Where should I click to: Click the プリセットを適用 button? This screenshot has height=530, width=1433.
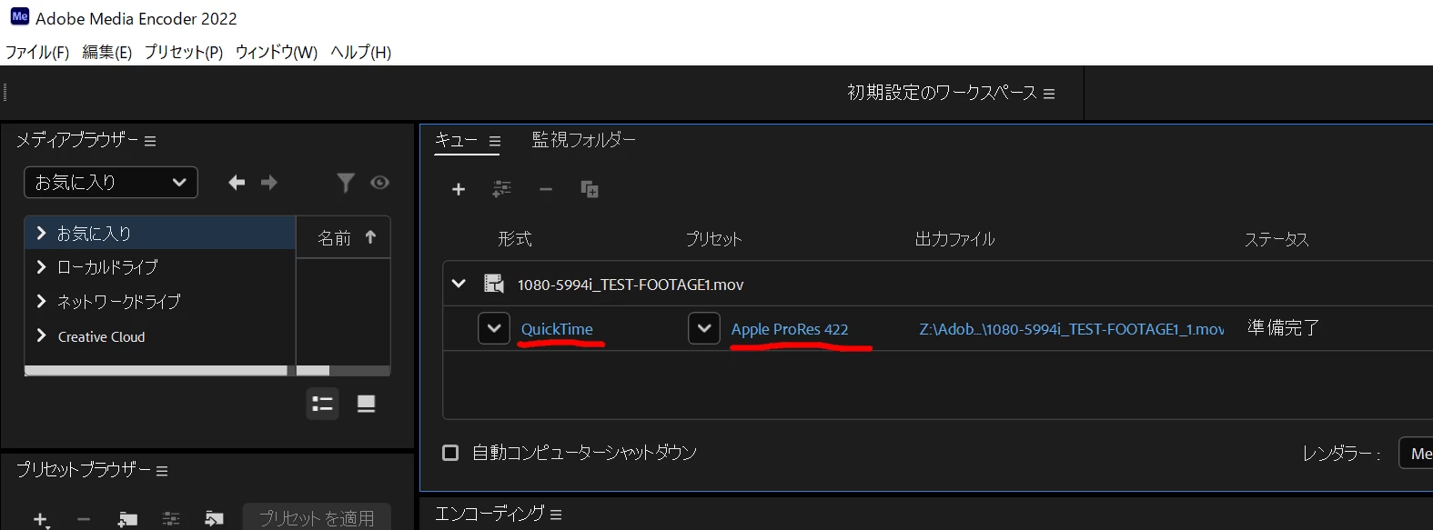pyautogui.click(x=317, y=517)
